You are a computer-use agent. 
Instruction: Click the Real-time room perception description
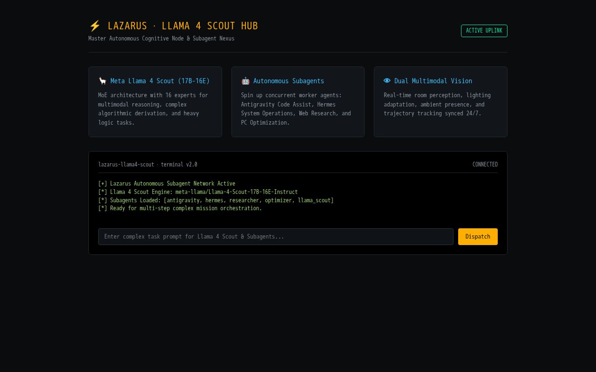click(437, 104)
